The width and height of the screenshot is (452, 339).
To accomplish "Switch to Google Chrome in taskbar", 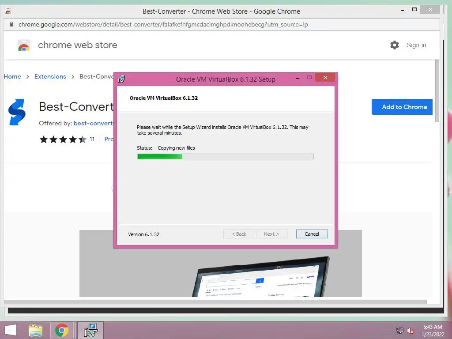I will click(62, 330).
